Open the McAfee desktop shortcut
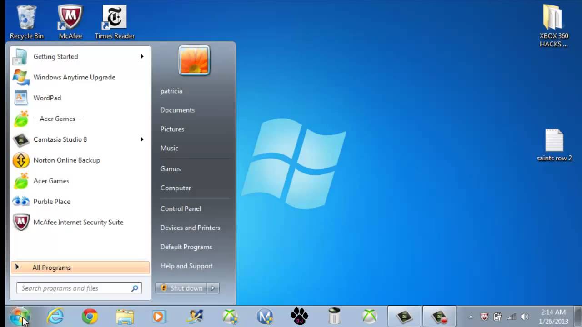This screenshot has width=582, height=327. (x=70, y=22)
